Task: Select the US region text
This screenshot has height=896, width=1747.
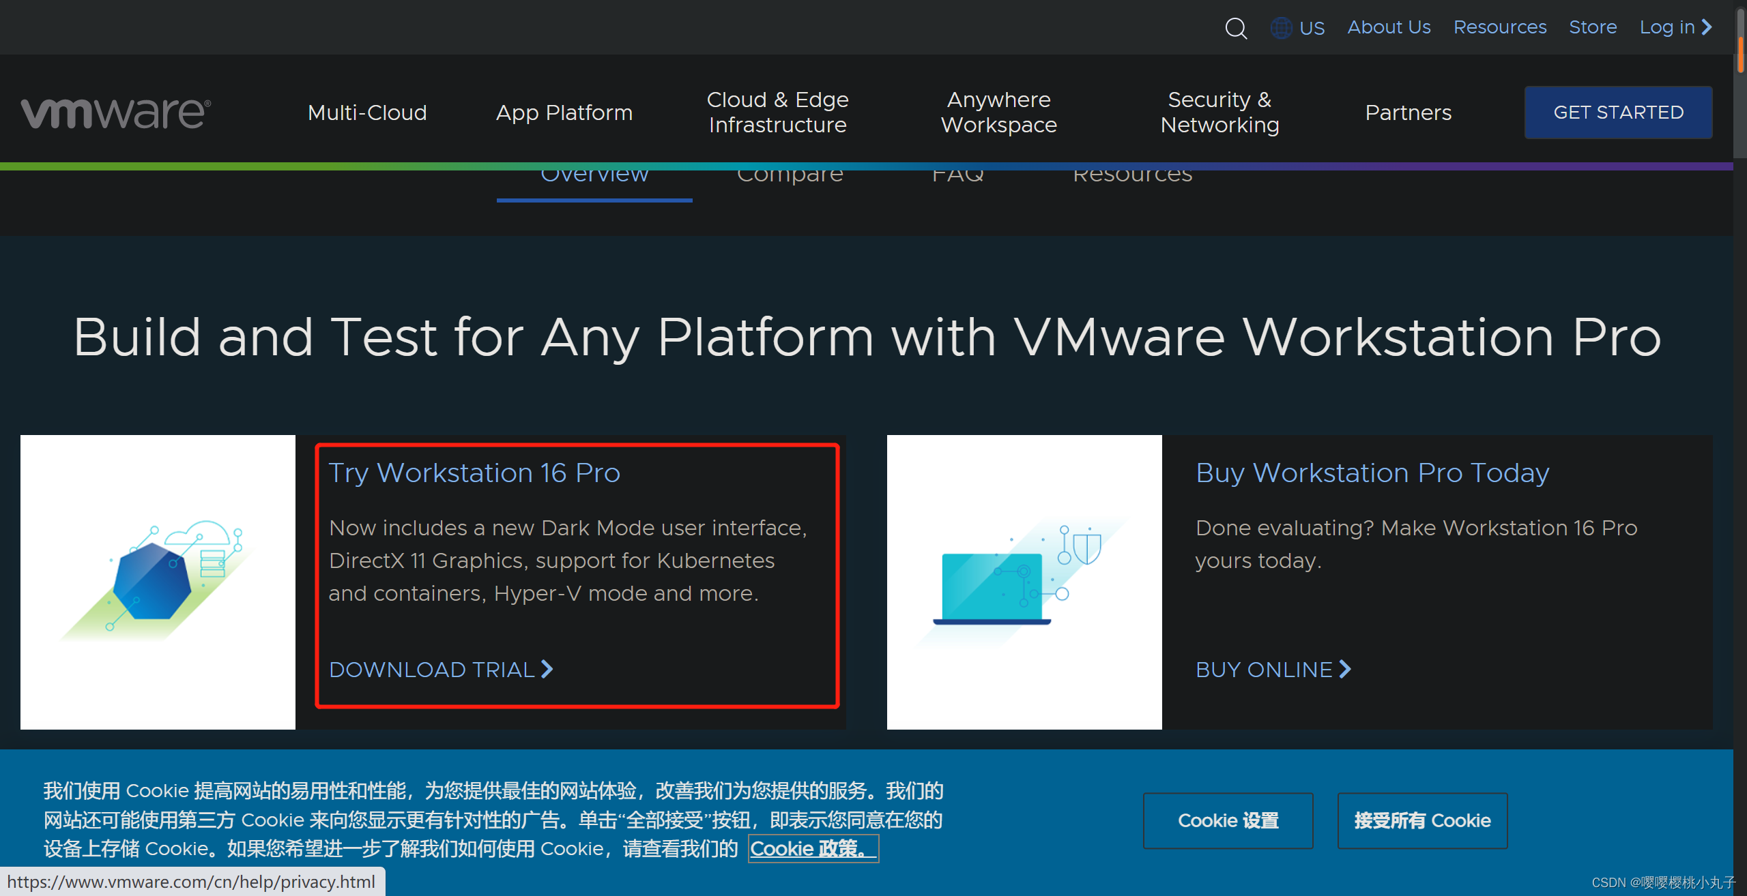Action: [1312, 28]
